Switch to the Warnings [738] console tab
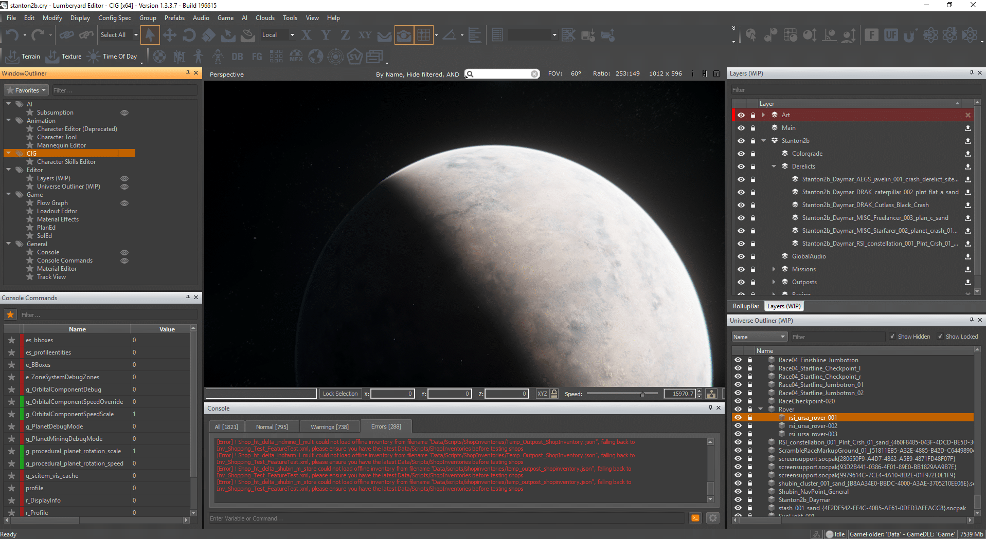986x539 pixels. point(329,427)
